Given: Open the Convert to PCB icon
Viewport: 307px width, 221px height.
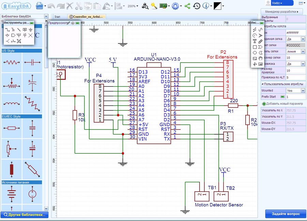Looking at the screenshot, I should (x=163, y=6).
